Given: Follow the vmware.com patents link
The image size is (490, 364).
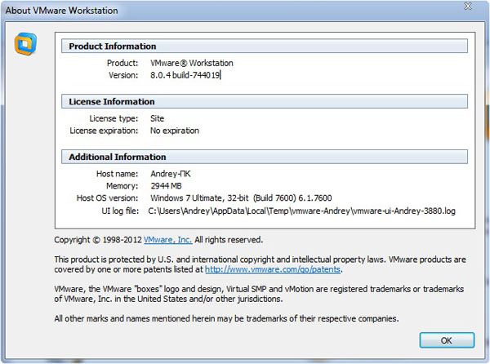Looking at the screenshot, I should tap(273, 269).
